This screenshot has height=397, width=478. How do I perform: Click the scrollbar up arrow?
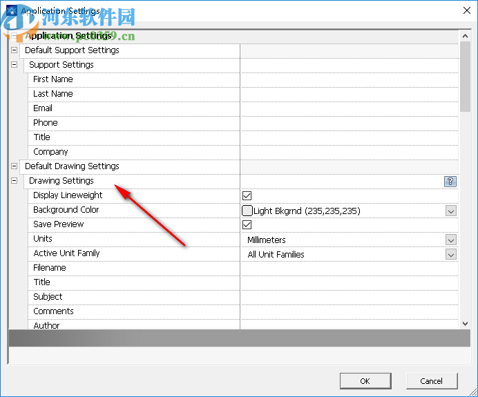[x=465, y=36]
